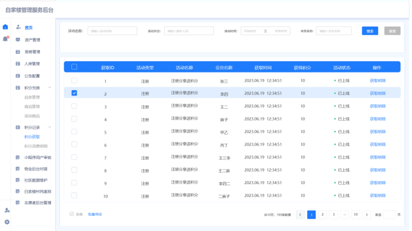Click the 公告配置 menu icon
The height and width of the screenshot is (231, 412).
[18, 75]
